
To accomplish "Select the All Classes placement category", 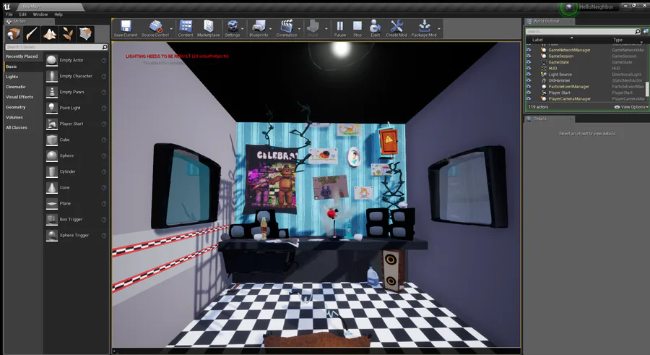I will coord(23,127).
